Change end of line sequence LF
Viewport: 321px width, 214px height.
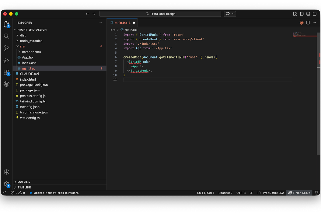click(251, 193)
